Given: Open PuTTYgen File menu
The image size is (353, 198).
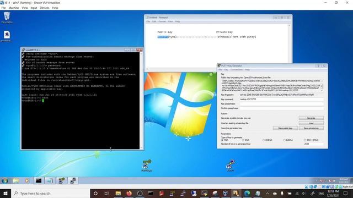Looking at the screenshot, I should pyautogui.click(x=220, y=70).
